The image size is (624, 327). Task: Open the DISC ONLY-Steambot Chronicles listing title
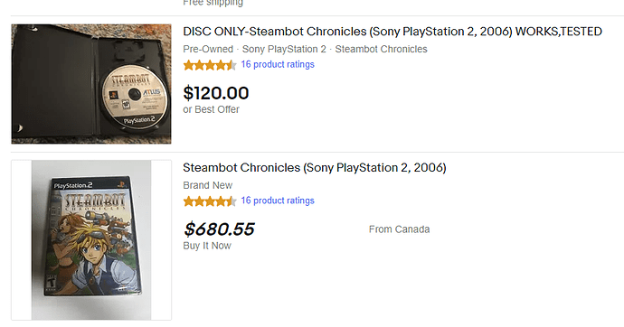click(x=392, y=32)
